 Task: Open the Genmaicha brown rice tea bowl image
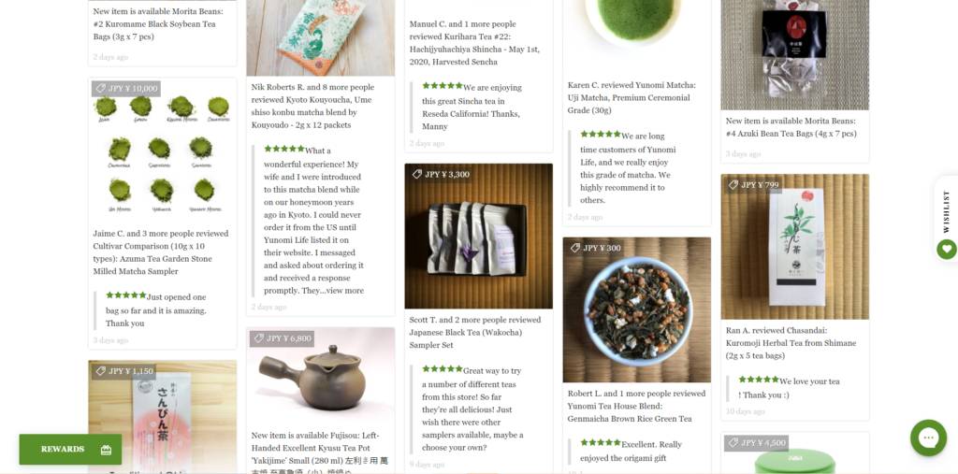click(x=636, y=310)
